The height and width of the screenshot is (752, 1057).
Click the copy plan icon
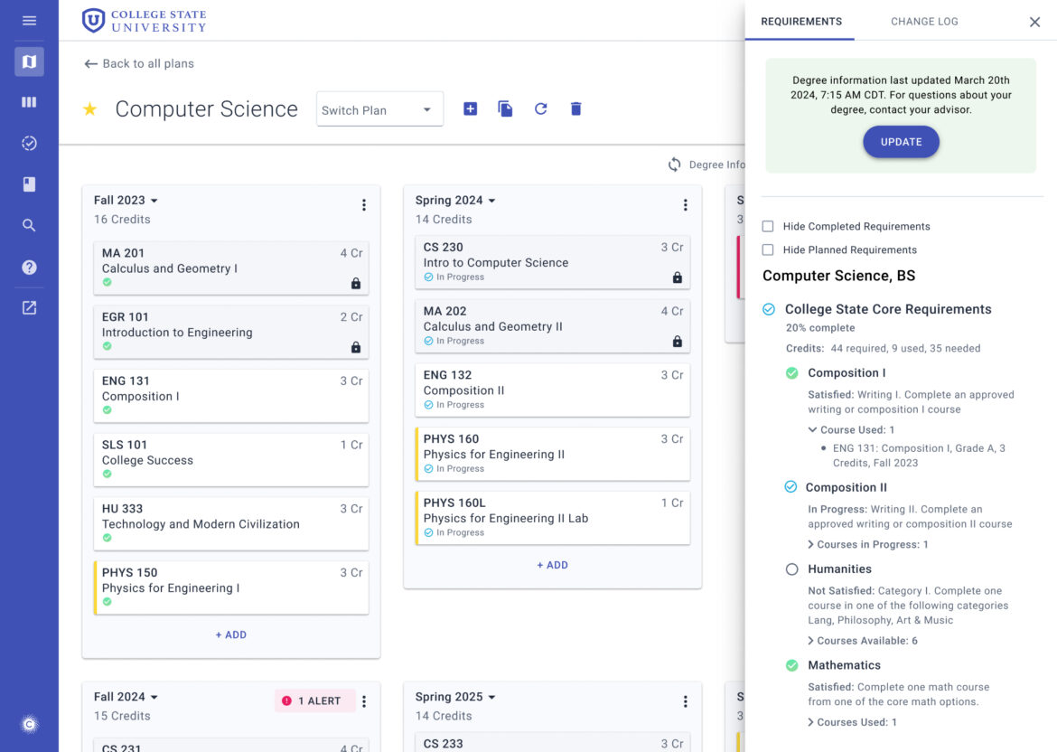[505, 108]
